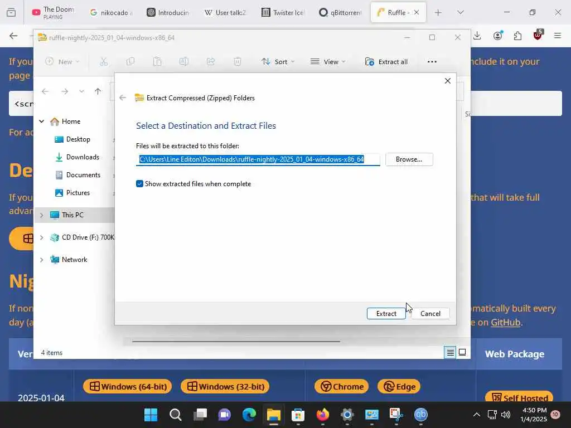Open Explorer's recent locations chevron
Viewport: 571px width, 428px height.
coord(81,91)
